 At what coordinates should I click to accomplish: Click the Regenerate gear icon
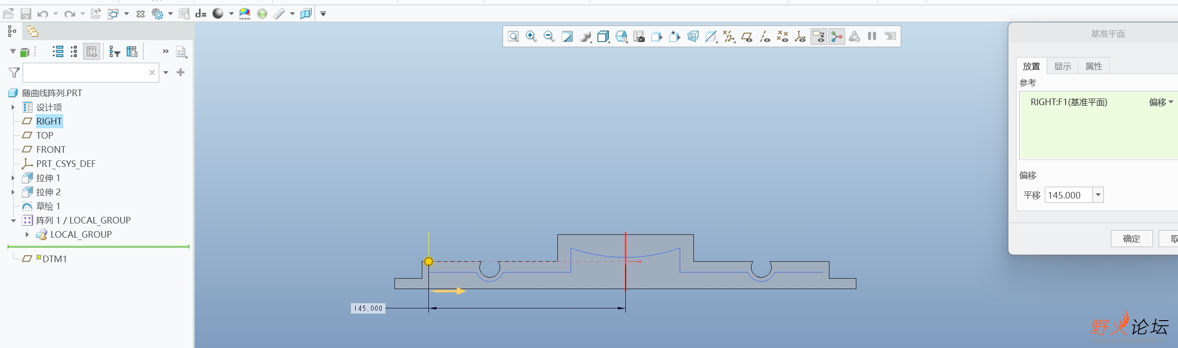click(x=157, y=14)
